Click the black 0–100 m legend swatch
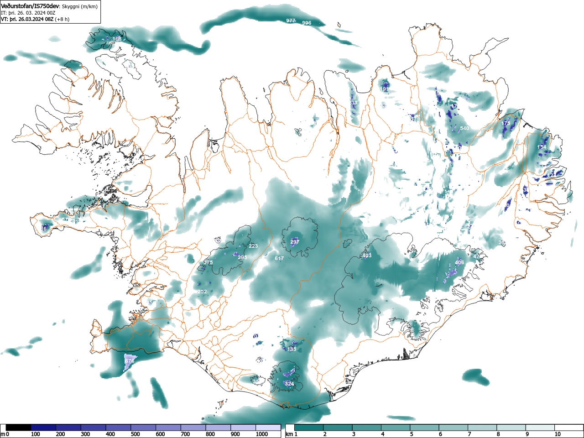Image resolution: width=584 pixels, height=438 pixels. [19, 428]
